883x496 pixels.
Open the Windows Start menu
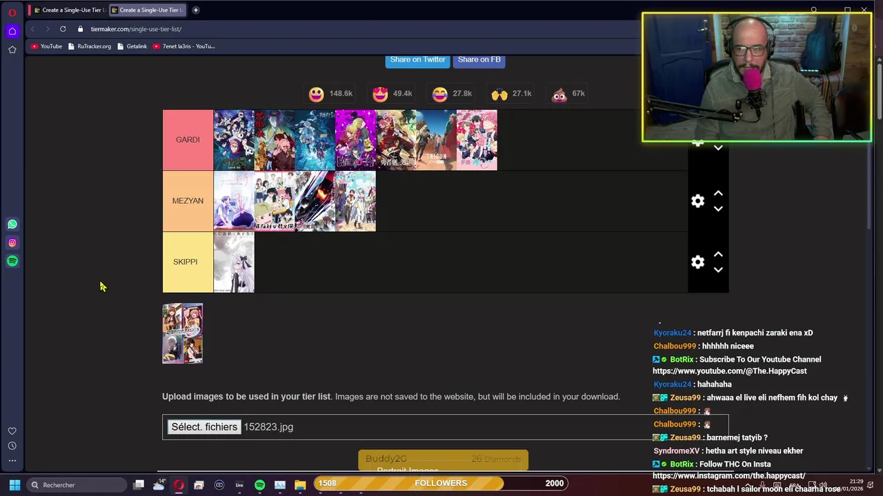[14, 485]
